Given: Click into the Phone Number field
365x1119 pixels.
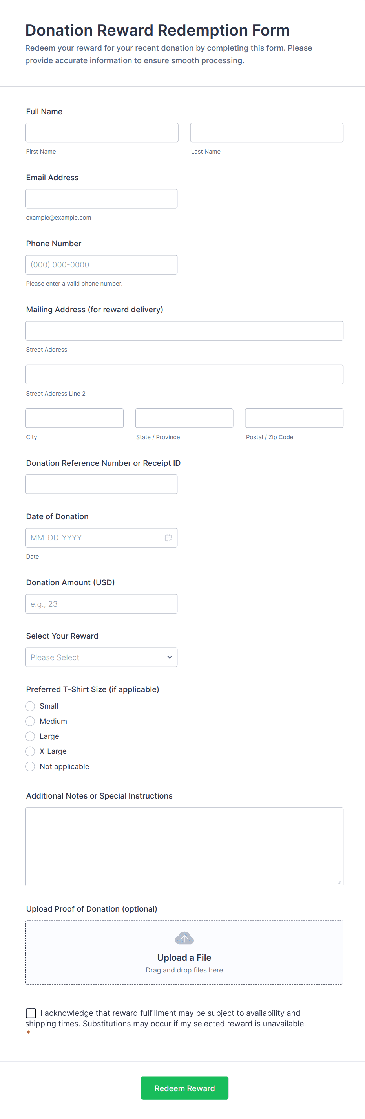Looking at the screenshot, I should (x=101, y=265).
